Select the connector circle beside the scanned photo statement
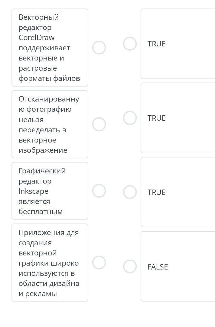Viewport: 215px width, 327px height. [x=99, y=124]
